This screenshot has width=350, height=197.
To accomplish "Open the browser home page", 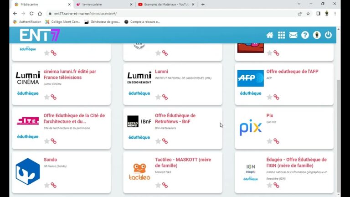I will (40, 14).
